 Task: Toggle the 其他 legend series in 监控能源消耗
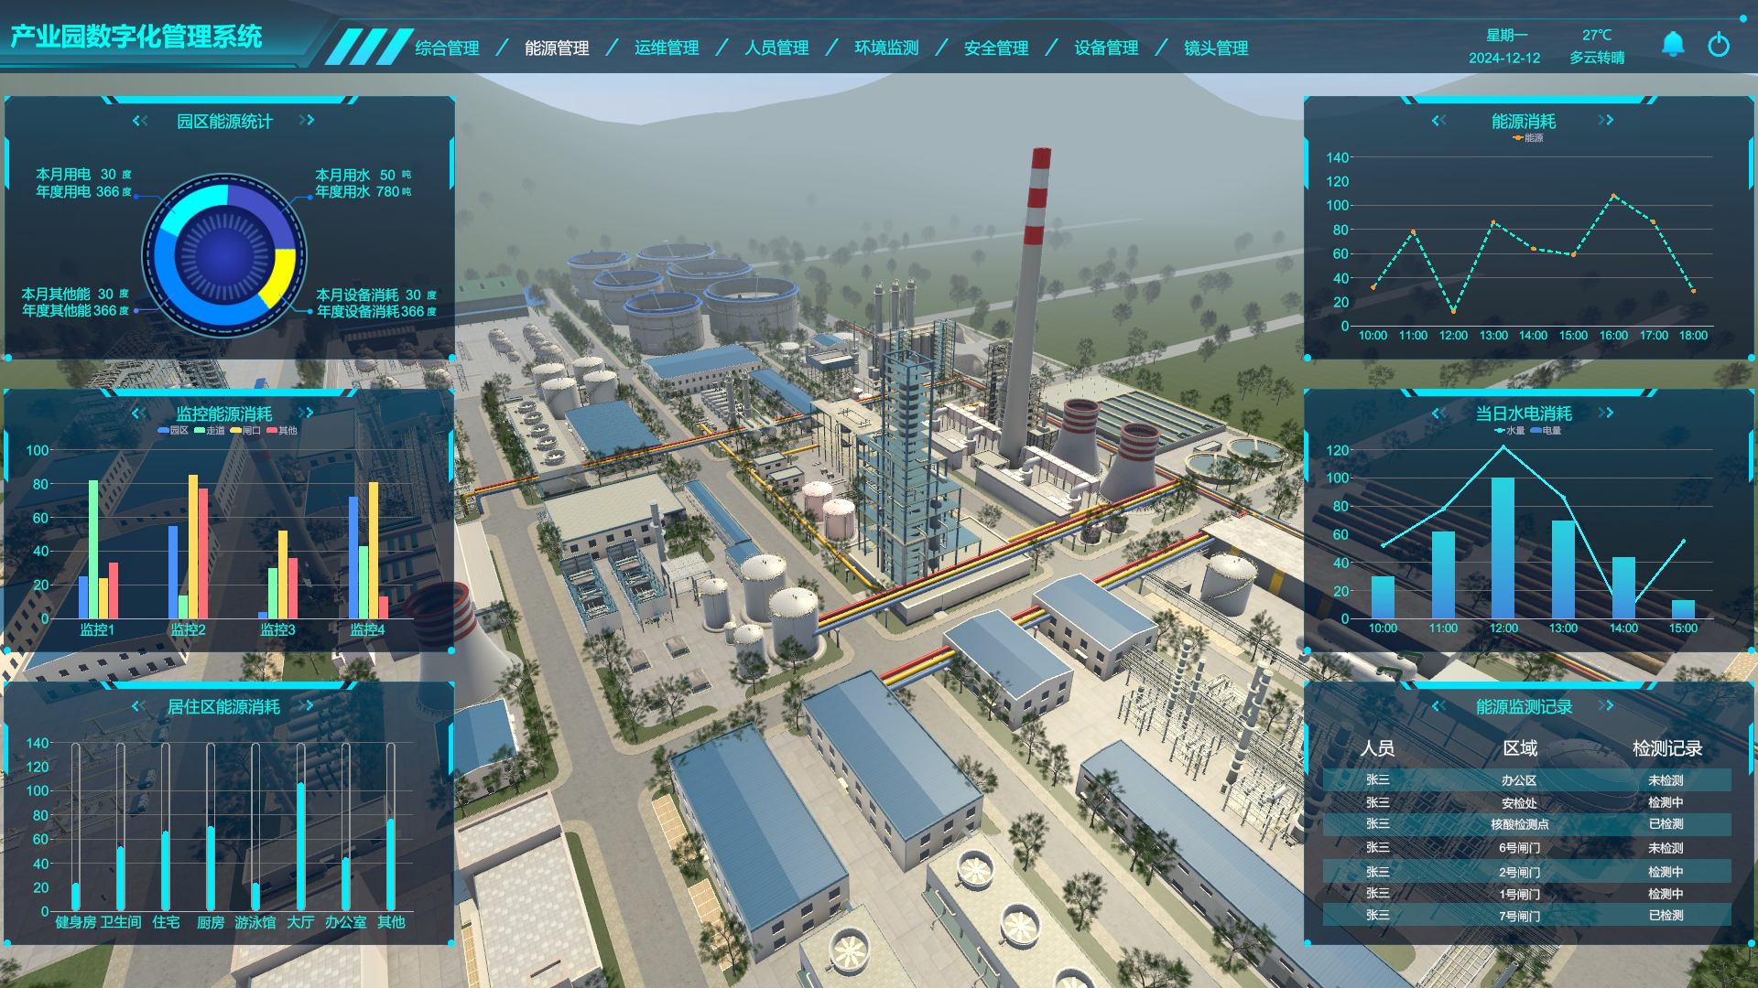pyautogui.click(x=283, y=431)
